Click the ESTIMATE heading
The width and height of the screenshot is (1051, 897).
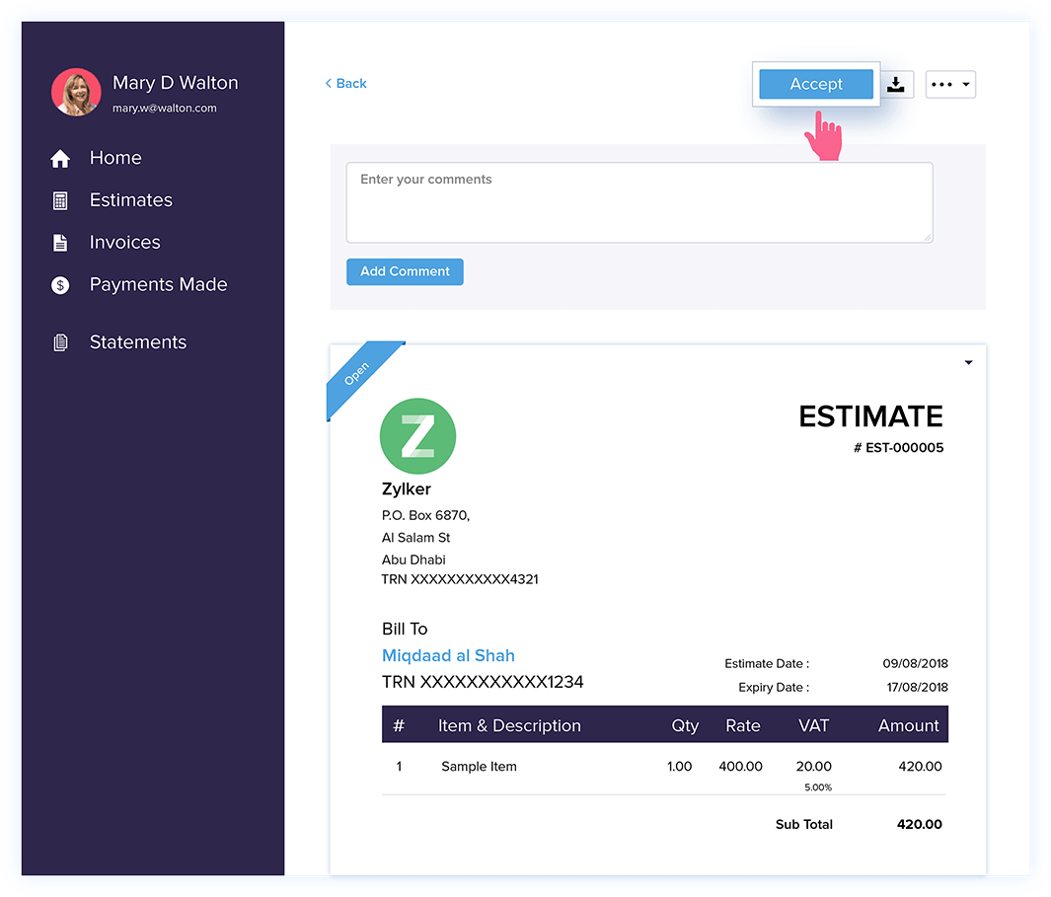(x=870, y=416)
